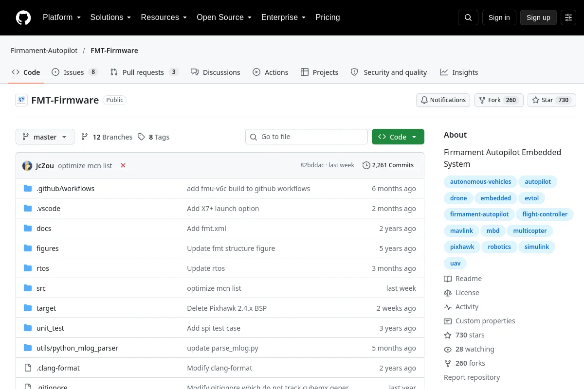Click the Report repository link
Image resolution: width=584 pixels, height=389 pixels.
pyautogui.click(x=472, y=377)
